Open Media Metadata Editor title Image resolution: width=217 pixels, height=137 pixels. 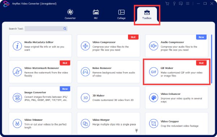[x=39, y=42]
